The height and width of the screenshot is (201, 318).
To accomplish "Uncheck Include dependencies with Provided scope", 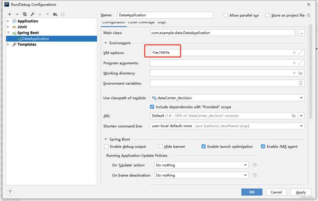I will click(152, 107).
